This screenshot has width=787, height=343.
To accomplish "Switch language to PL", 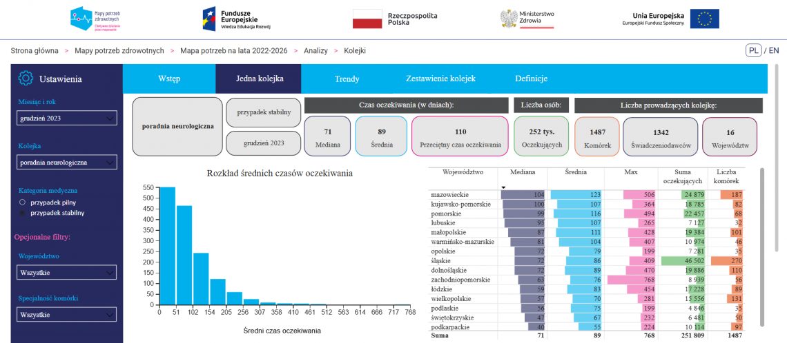I will pos(753,50).
